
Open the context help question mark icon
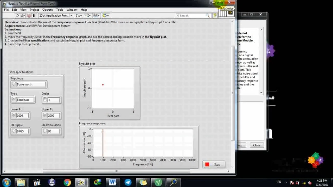(215, 16)
